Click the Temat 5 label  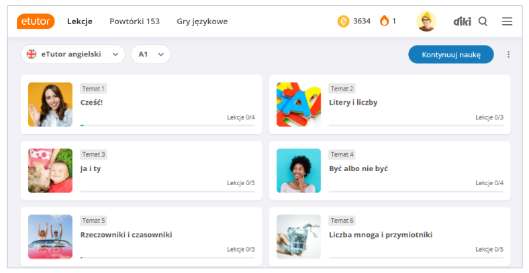click(93, 221)
